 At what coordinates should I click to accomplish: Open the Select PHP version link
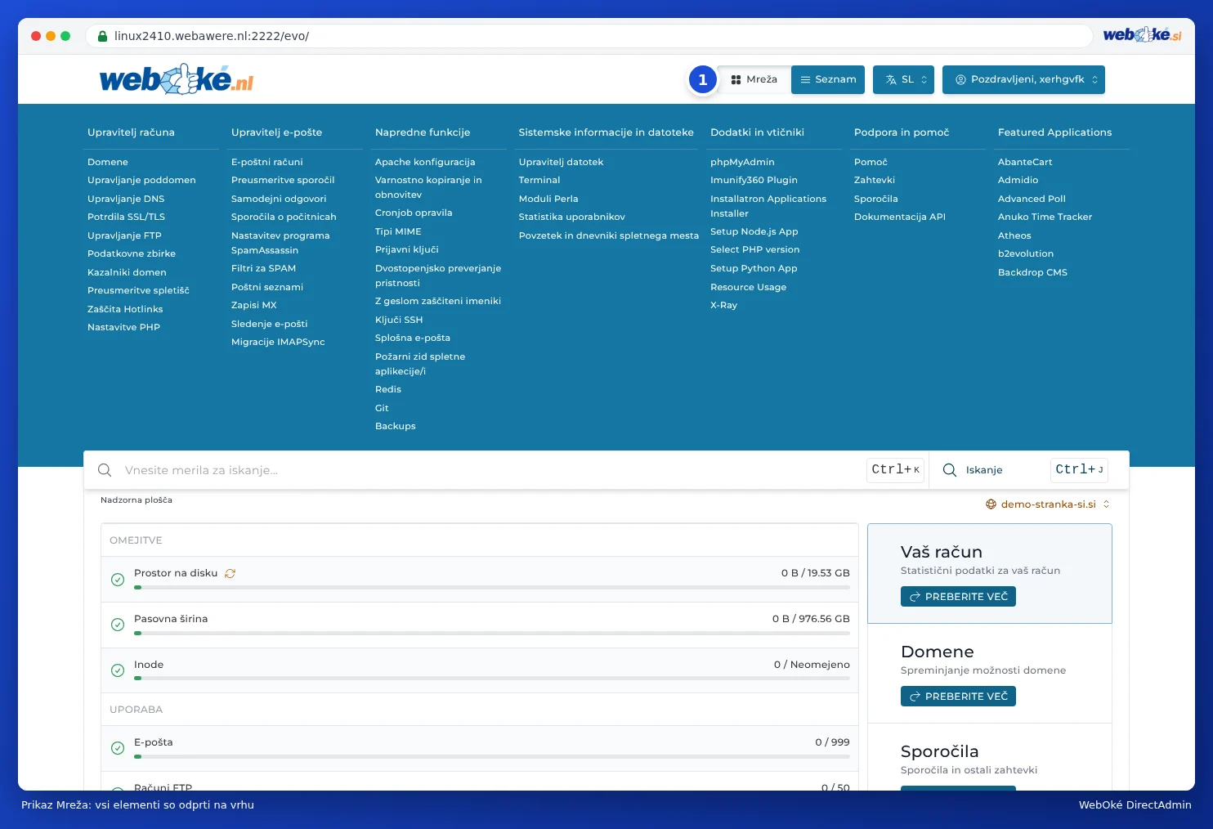click(x=755, y=249)
